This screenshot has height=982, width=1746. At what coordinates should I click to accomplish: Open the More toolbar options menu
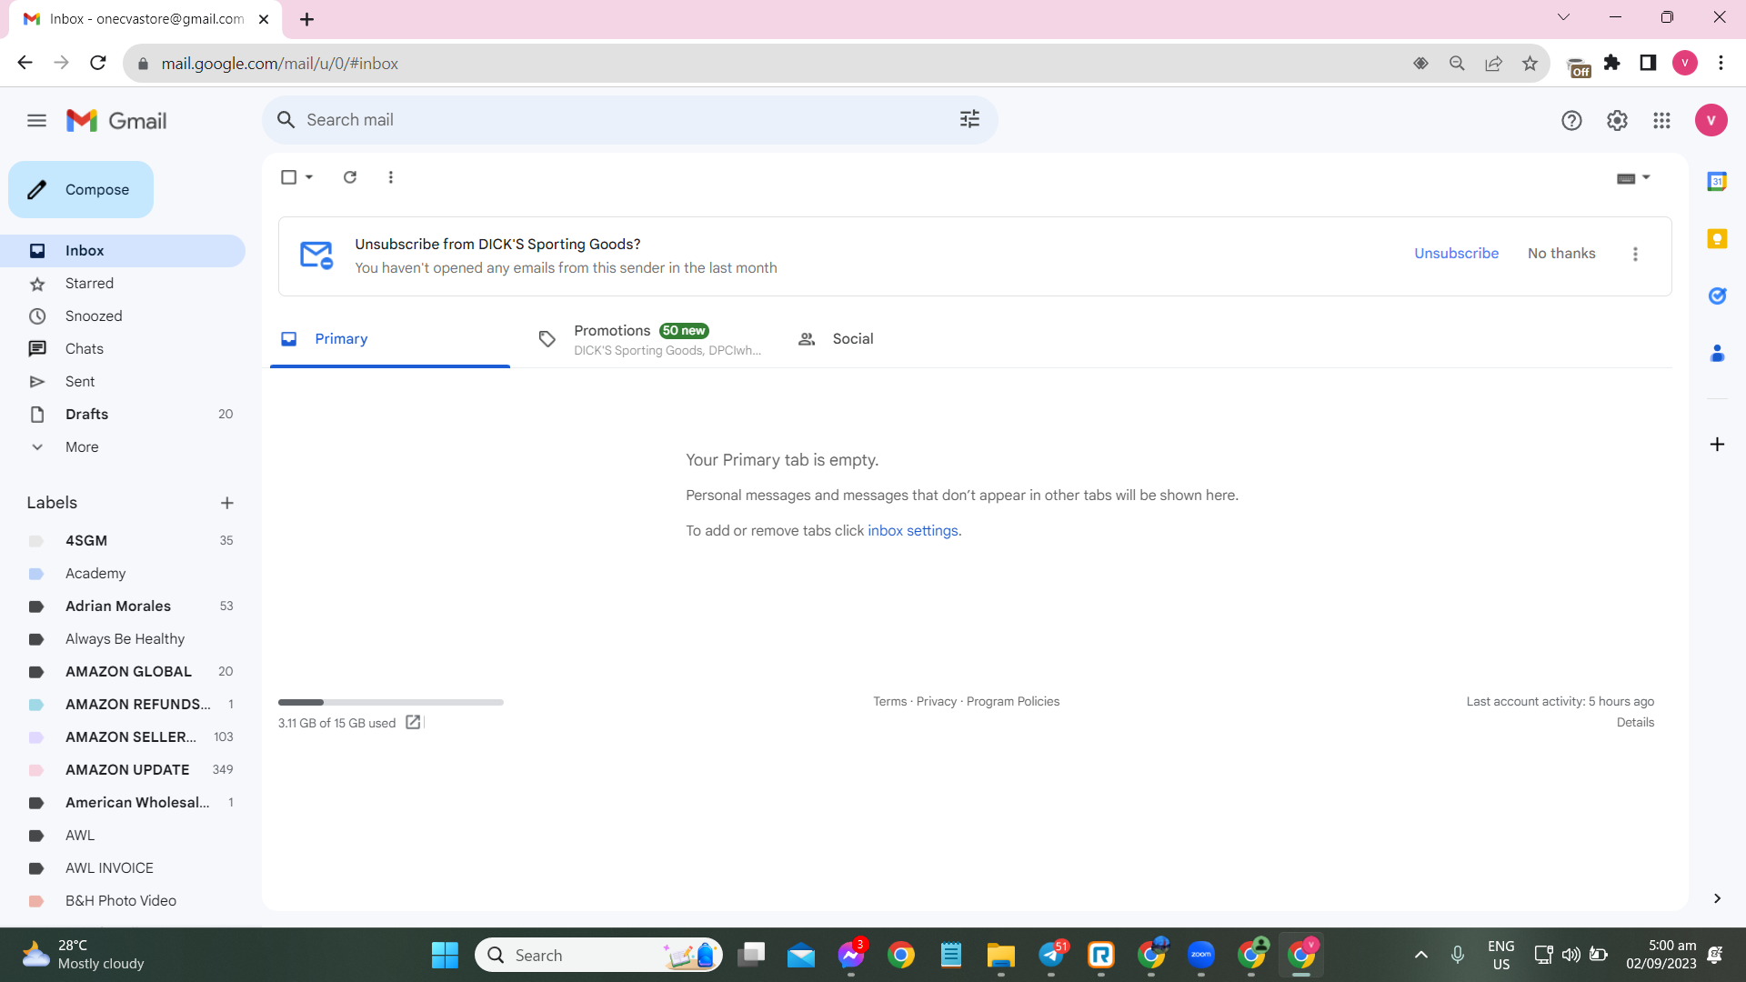pyautogui.click(x=391, y=177)
